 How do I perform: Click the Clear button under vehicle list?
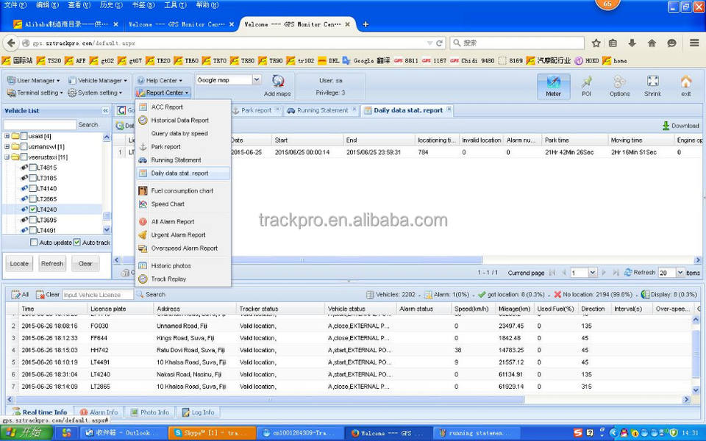[85, 263]
